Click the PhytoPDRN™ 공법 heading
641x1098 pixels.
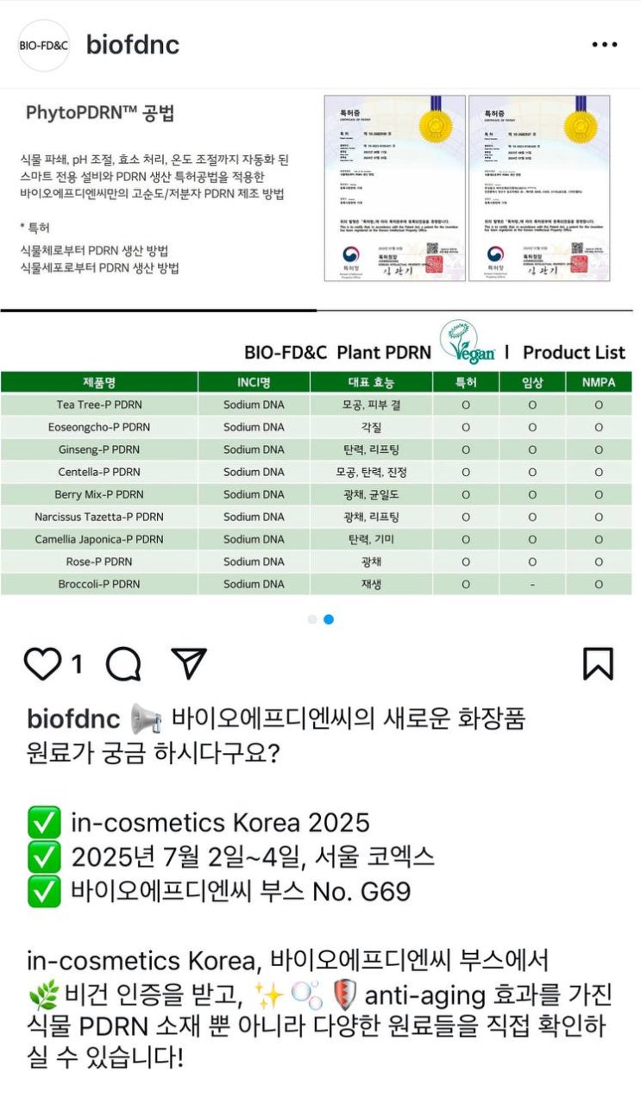pos(99,113)
